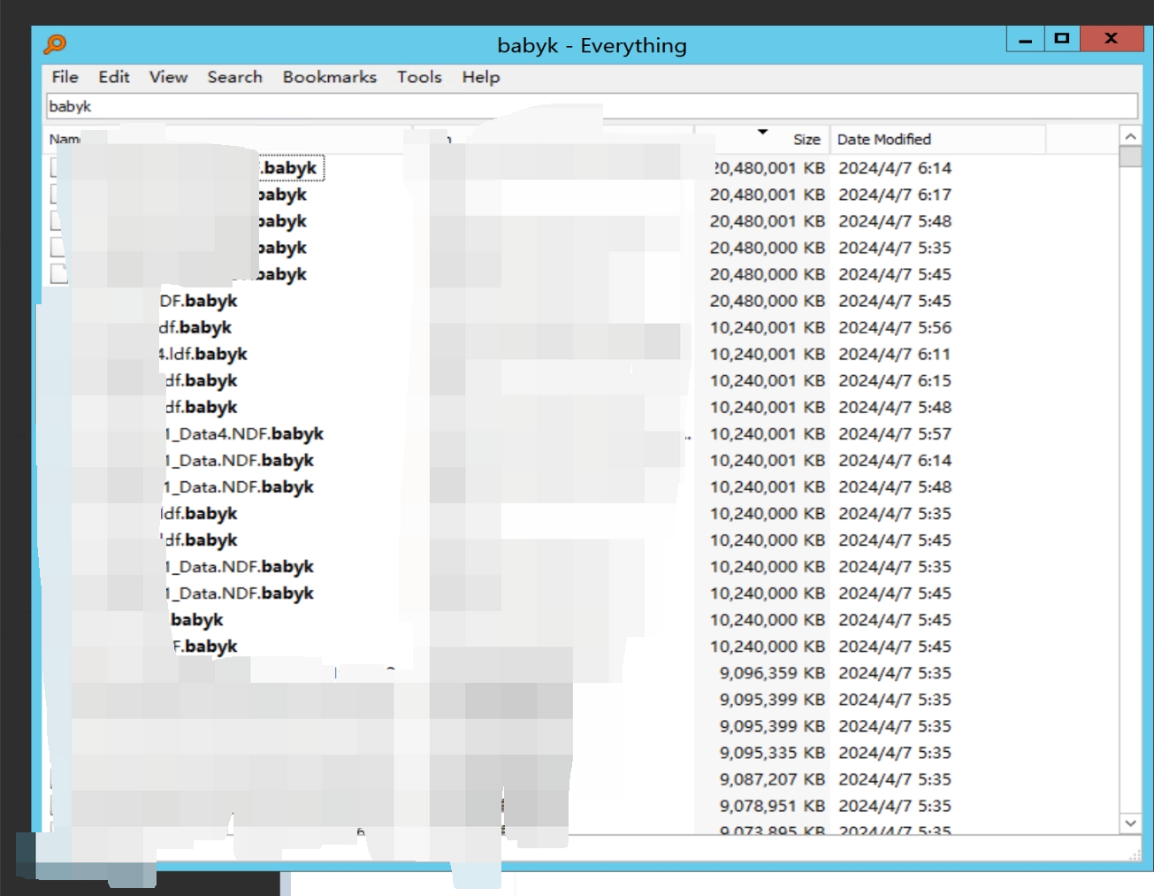The image size is (1154, 896).
Task: Open the File menu
Action: click(63, 77)
